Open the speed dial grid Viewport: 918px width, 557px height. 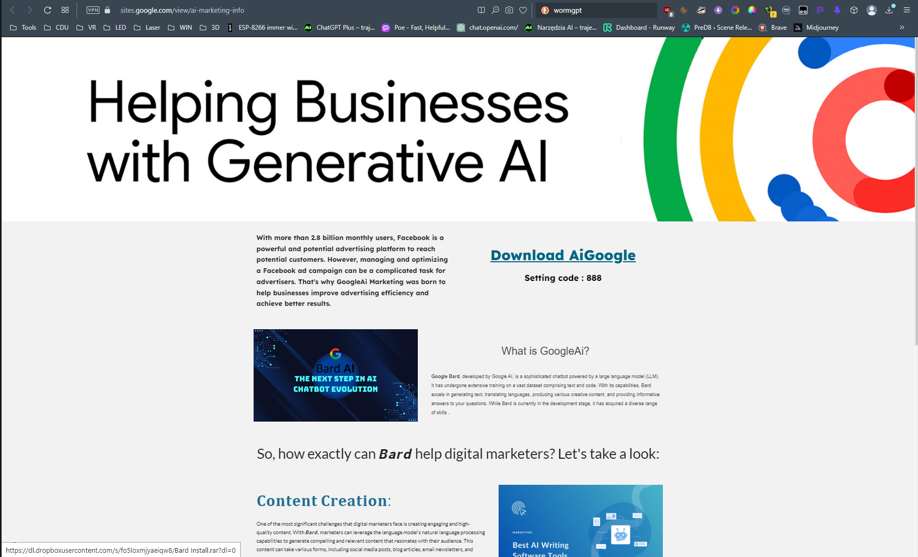pyautogui.click(x=65, y=10)
